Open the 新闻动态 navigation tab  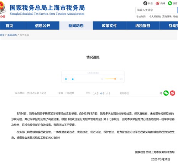(76, 26)
